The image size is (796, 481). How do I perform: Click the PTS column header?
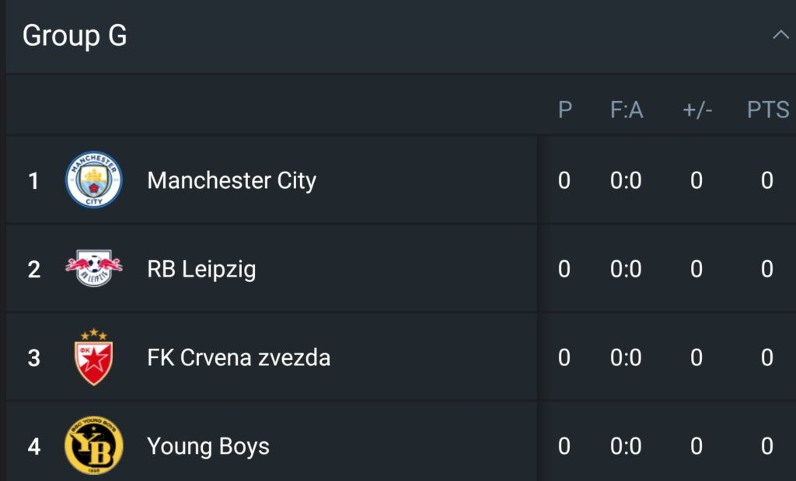point(767,110)
